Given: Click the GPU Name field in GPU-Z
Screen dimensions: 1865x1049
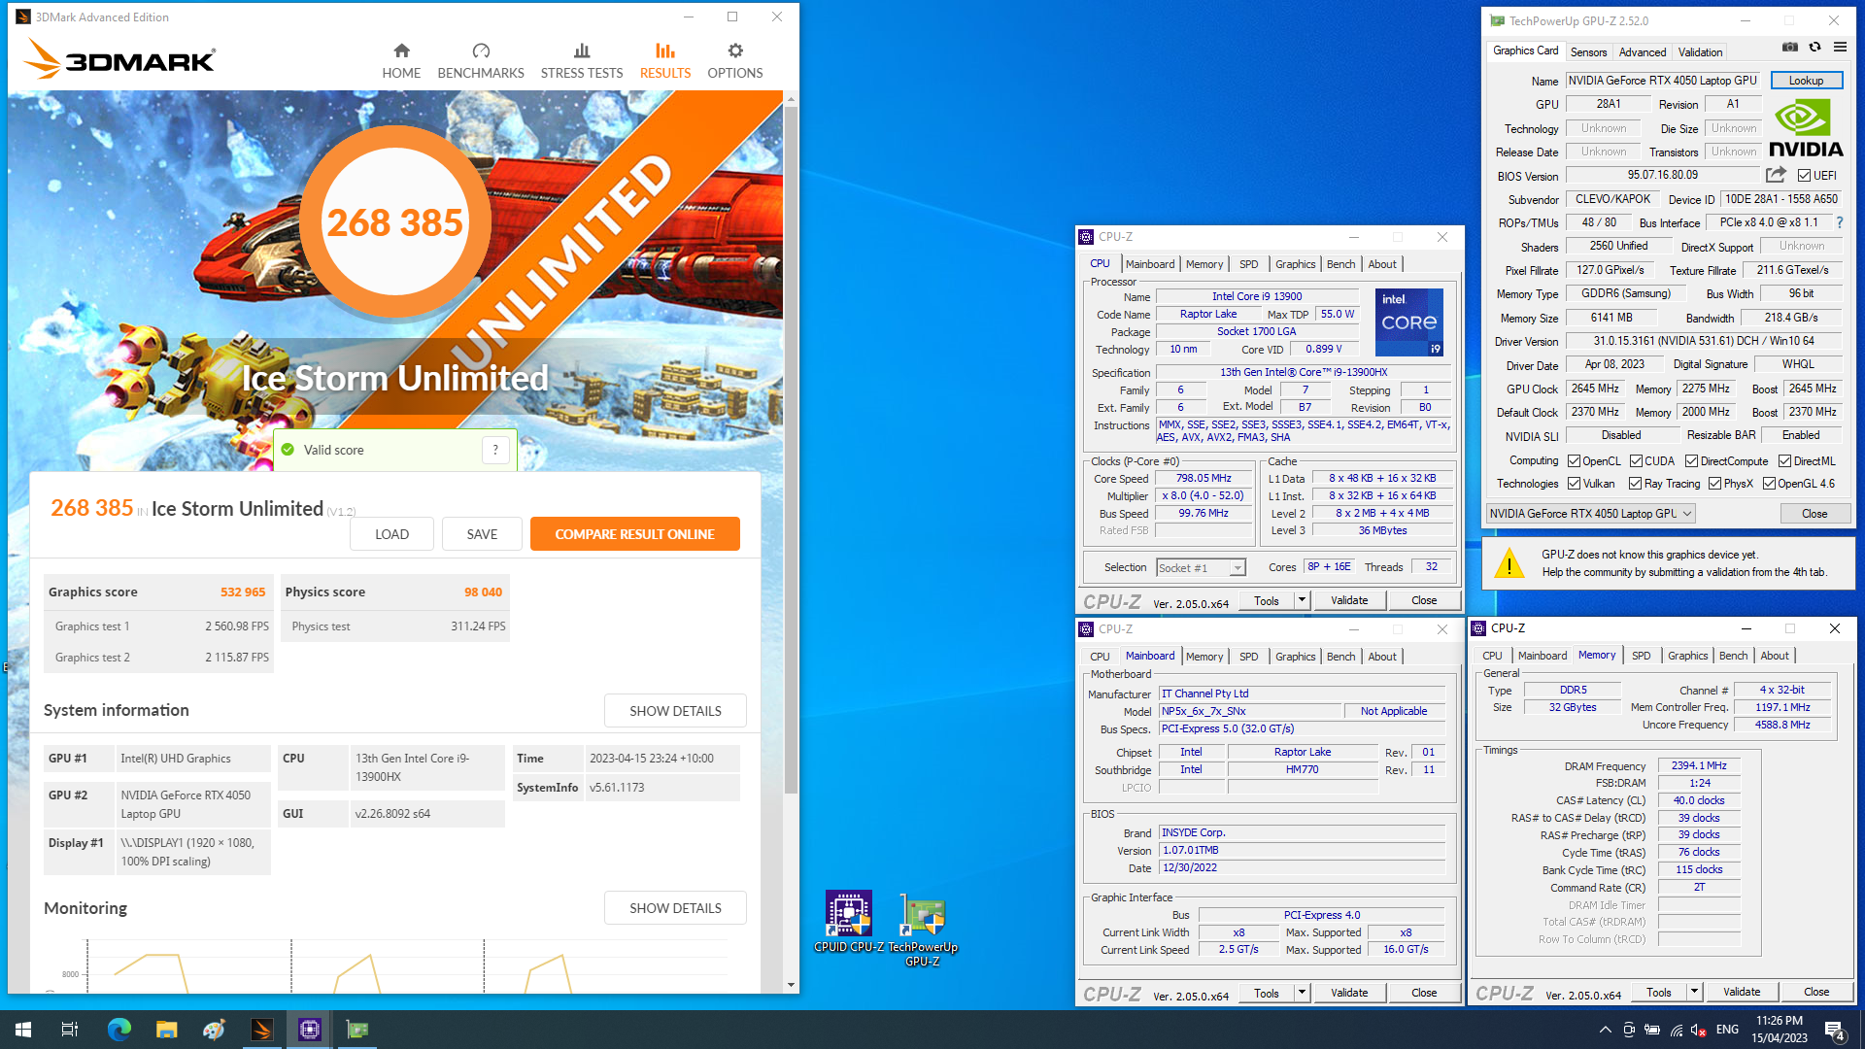Looking at the screenshot, I should click(1662, 81).
